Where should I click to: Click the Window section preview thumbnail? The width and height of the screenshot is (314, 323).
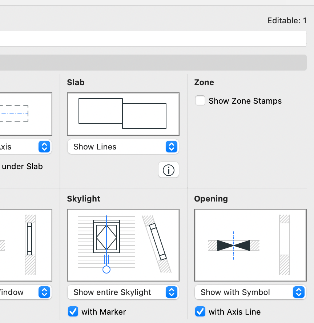(x=25, y=245)
